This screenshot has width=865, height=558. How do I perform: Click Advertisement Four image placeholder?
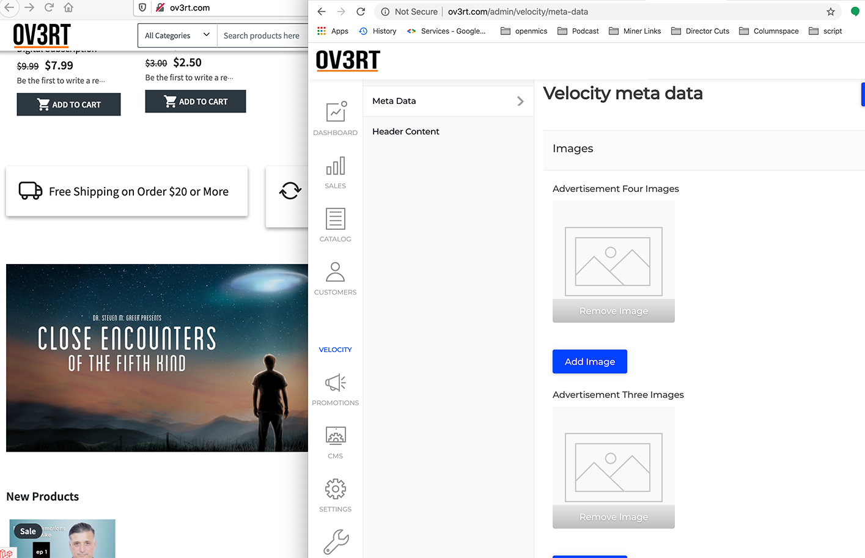614,262
